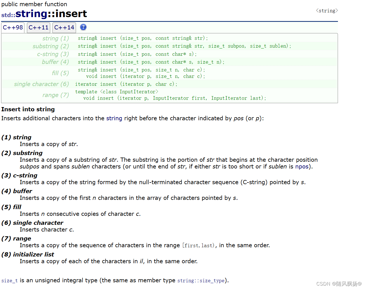The image size is (366, 289).
Task: Switch to the C++11 tab
Action: [x=38, y=27]
